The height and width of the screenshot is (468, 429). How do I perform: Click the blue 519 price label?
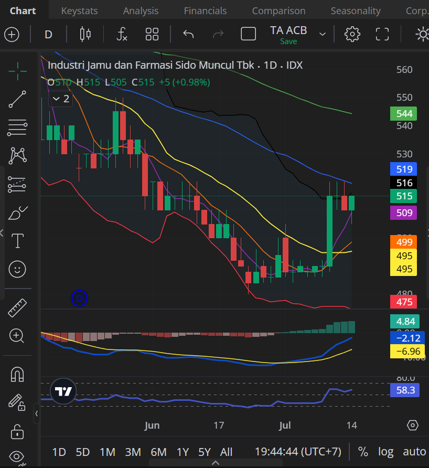[404, 169]
